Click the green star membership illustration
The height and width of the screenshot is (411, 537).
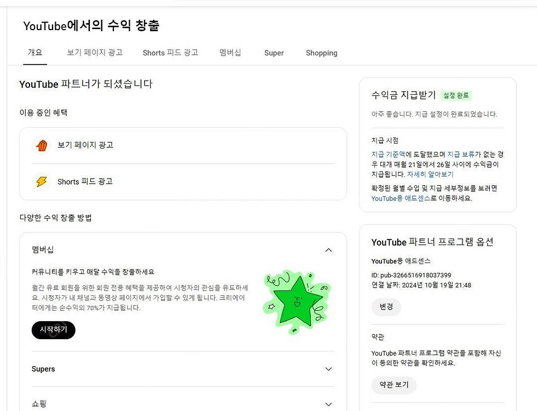pyautogui.click(x=296, y=300)
